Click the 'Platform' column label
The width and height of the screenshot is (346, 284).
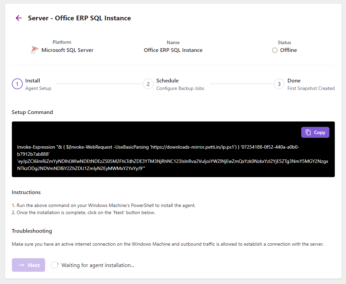pos(62,42)
